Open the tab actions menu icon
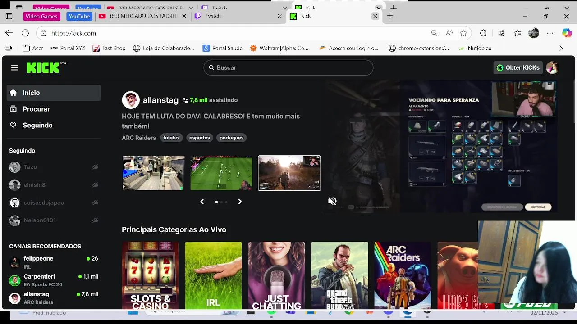This screenshot has height=324, width=577. [9, 16]
